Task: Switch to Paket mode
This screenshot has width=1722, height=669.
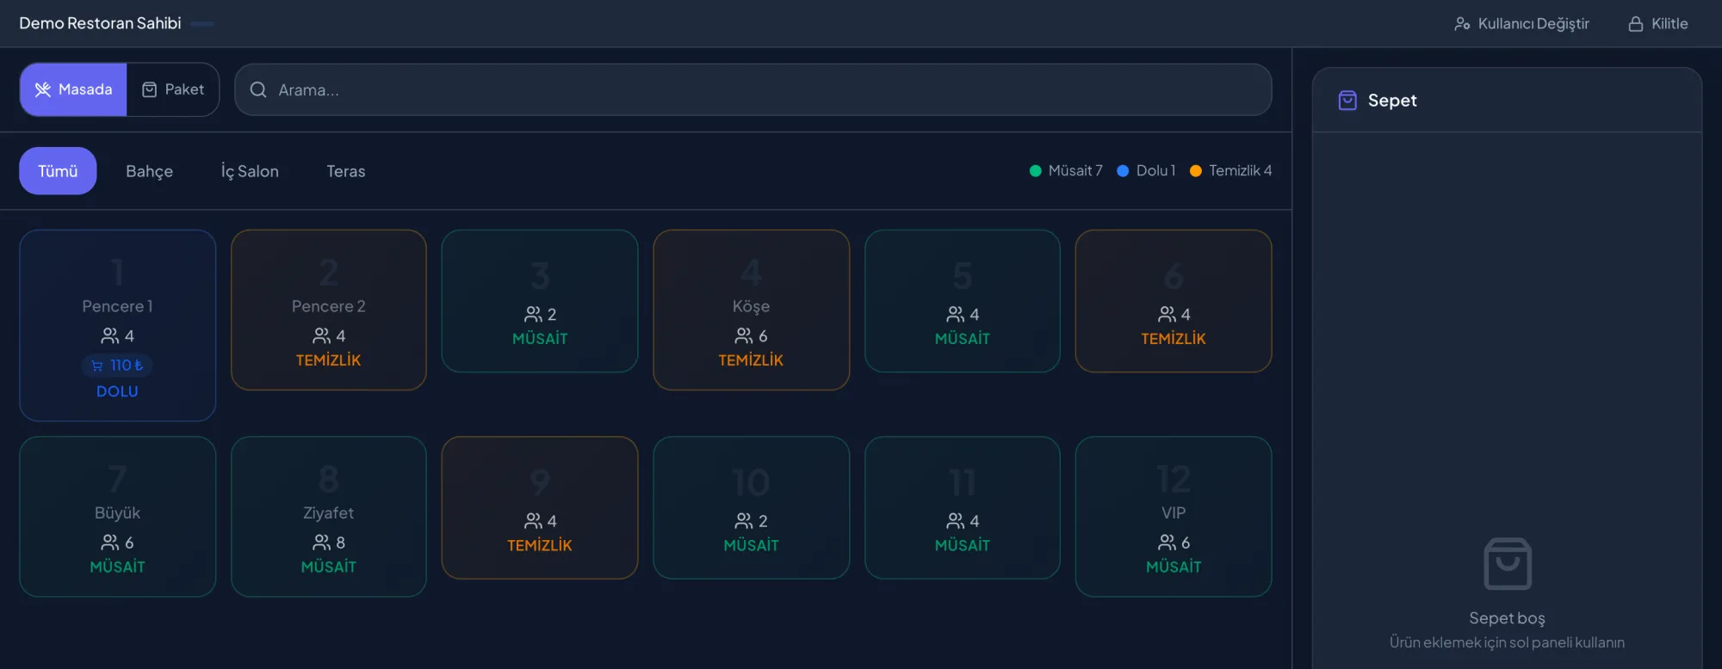Action: 172,89
